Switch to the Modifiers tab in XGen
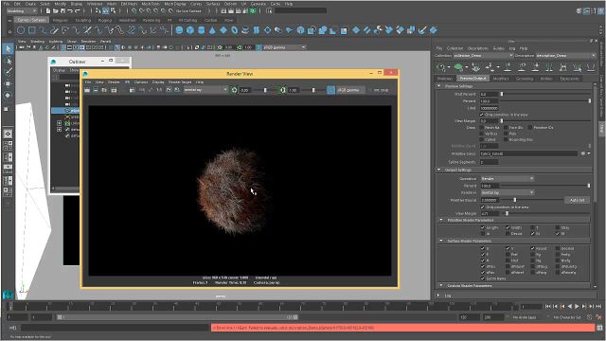606x341 pixels. point(501,79)
